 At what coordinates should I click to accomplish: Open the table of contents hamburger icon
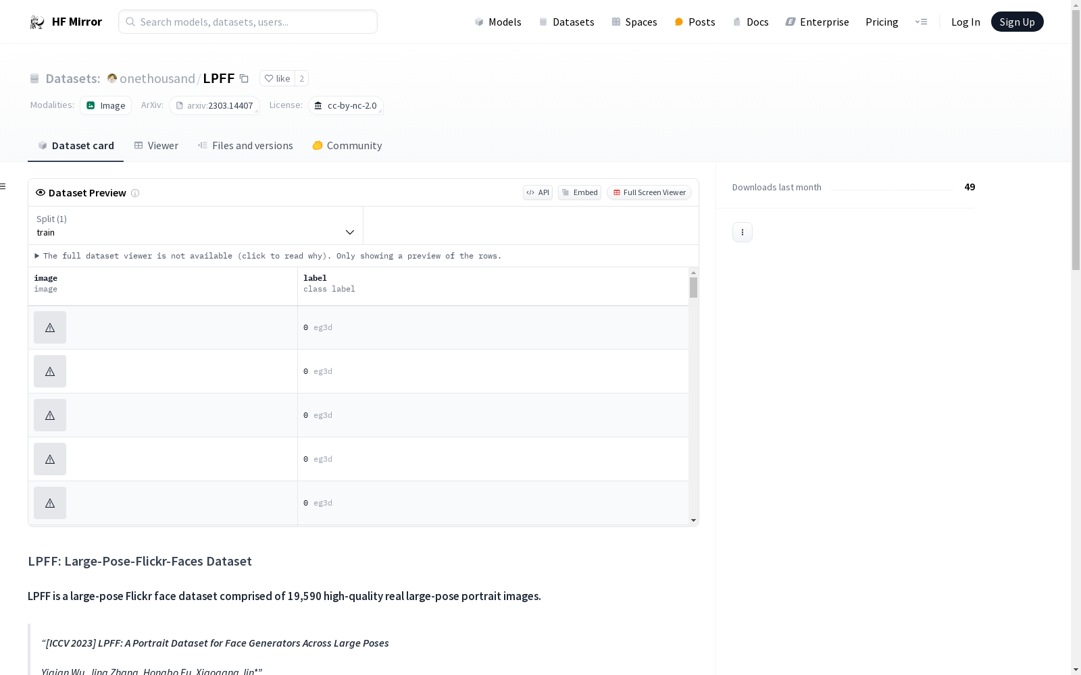coord(3,186)
